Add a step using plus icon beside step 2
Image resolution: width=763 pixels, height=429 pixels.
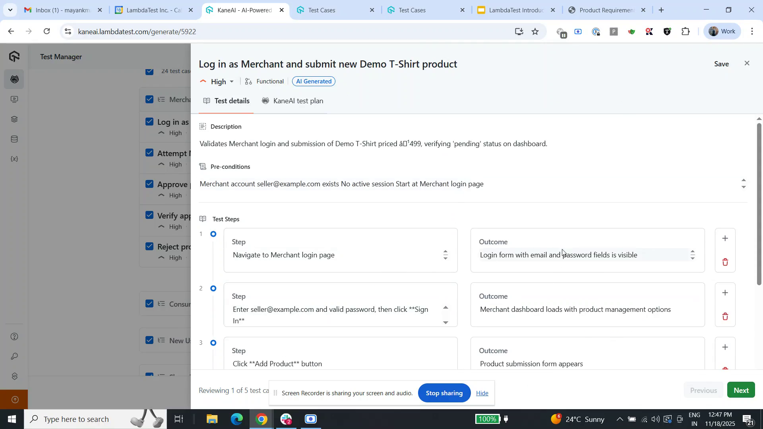[x=725, y=292]
